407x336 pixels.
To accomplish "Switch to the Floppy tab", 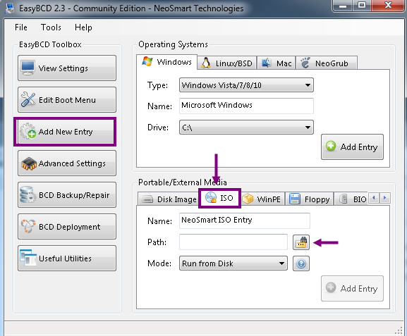I will pyautogui.click(x=310, y=199).
